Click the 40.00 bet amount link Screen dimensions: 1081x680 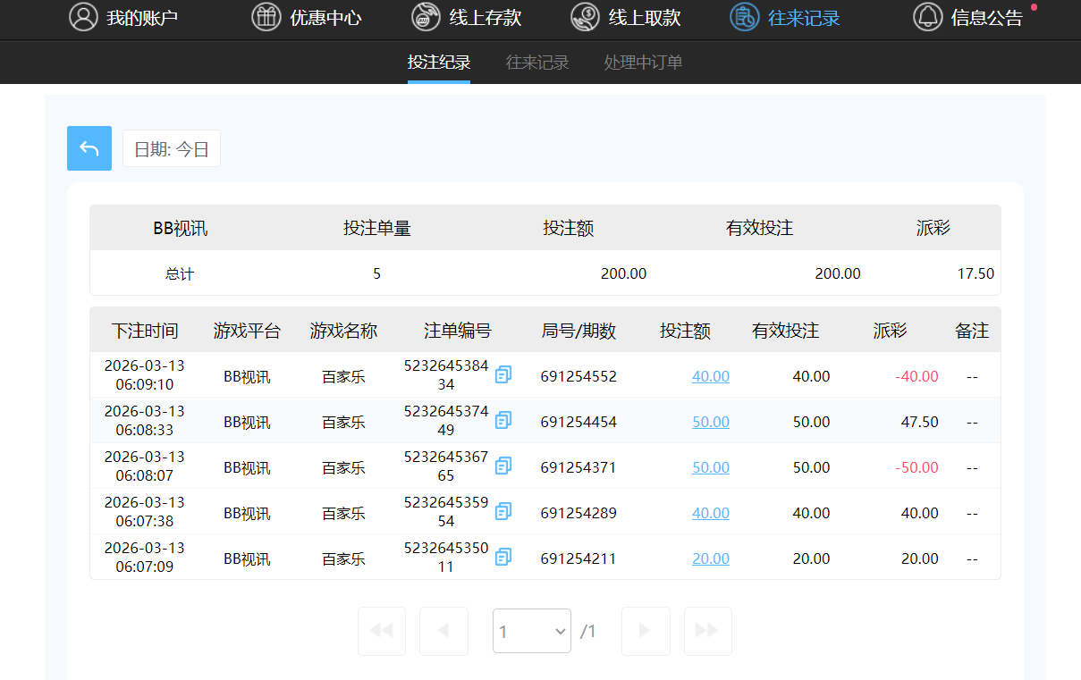pyautogui.click(x=710, y=375)
